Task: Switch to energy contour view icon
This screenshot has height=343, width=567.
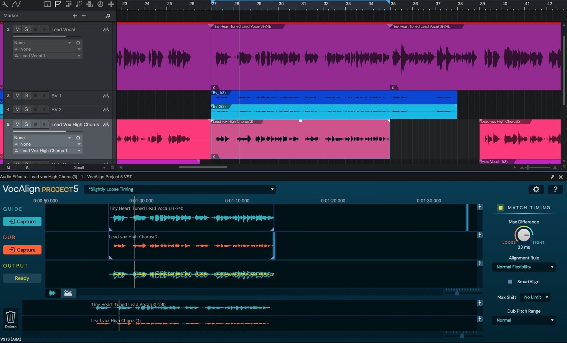Action: pyautogui.click(x=68, y=293)
